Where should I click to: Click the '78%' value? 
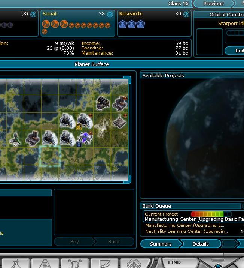pos(68,53)
